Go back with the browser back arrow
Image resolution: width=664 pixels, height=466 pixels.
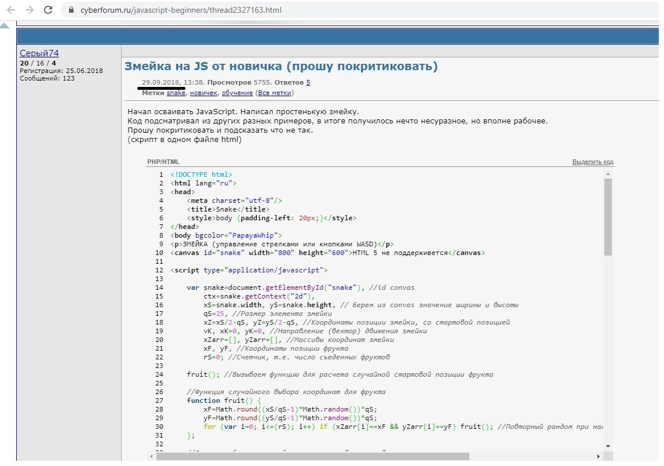pyautogui.click(x=11, y=10)
